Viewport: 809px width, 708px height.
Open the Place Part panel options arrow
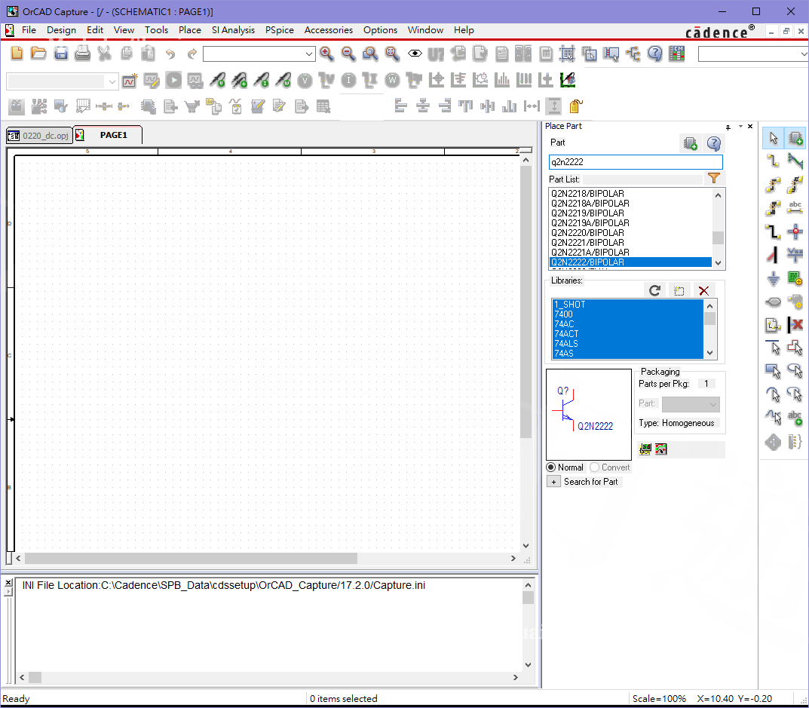pyautogui.click(x=740, y=127)
